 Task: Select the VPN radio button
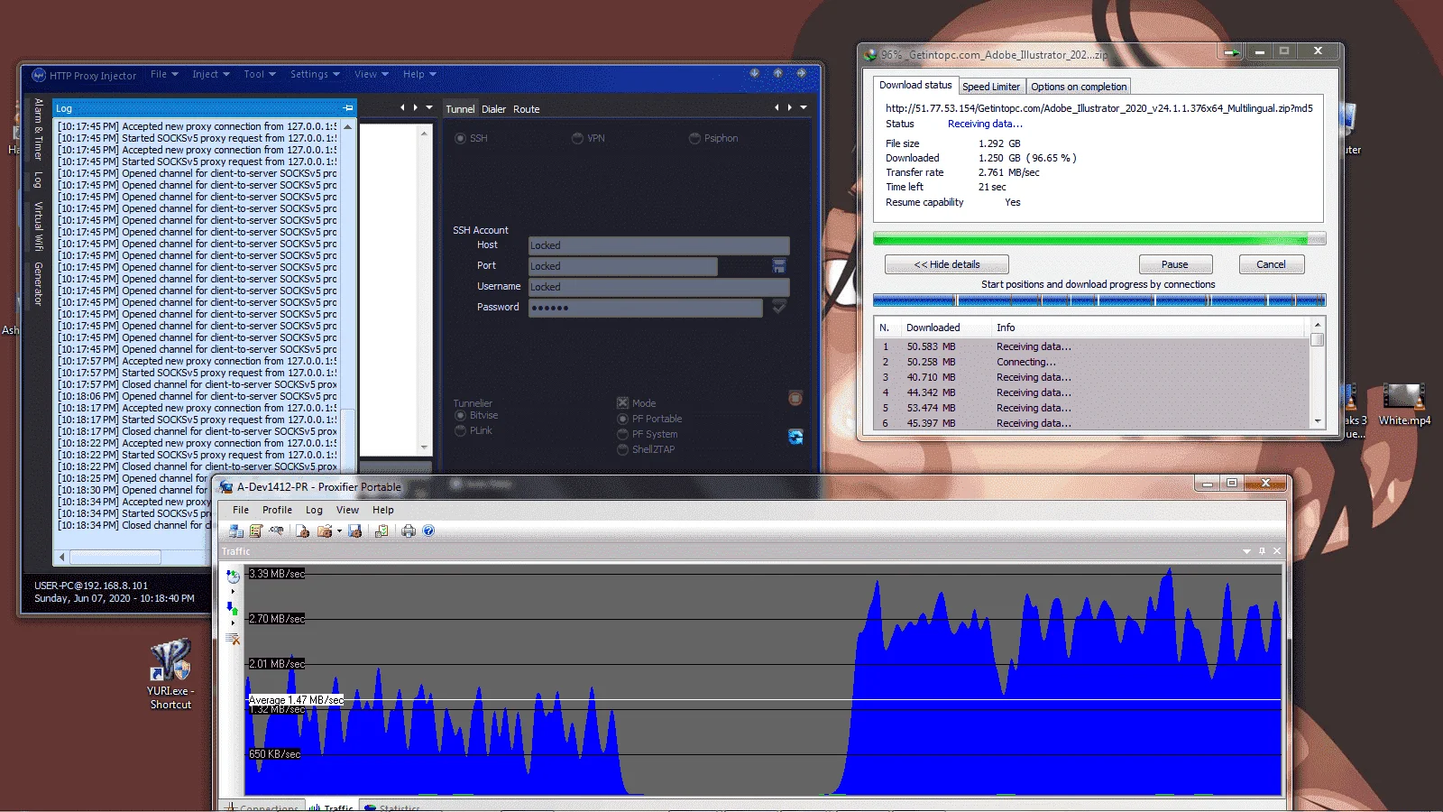click(577, 138)
